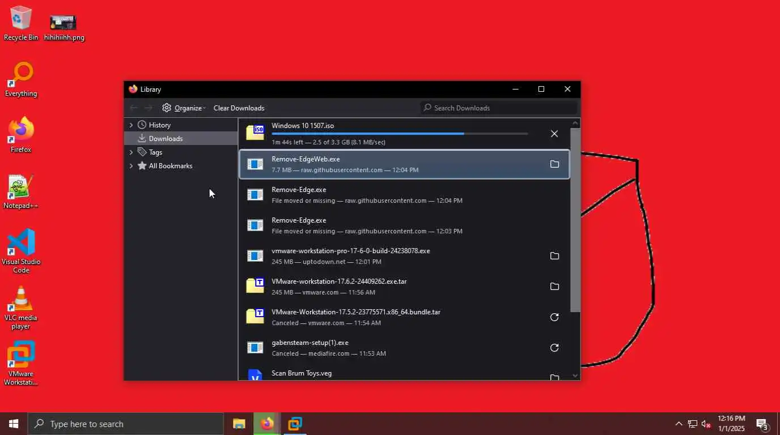Screen dimensions: 780x435
Task: Select the VMware Workstation desktop shortcut
Action: [x=21, y=362]
